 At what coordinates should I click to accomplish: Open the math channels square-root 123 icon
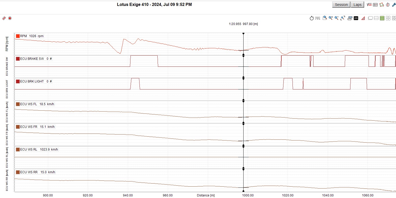pyautogui.click(x=369, y=5)
